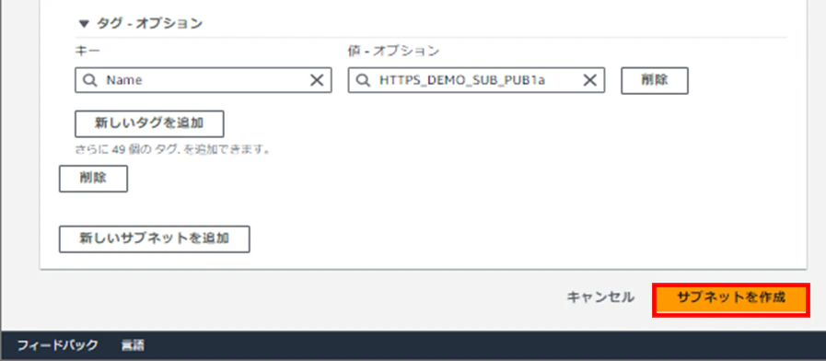Open フィードバック in the footer
826x361 pixels.
point(57,345)
